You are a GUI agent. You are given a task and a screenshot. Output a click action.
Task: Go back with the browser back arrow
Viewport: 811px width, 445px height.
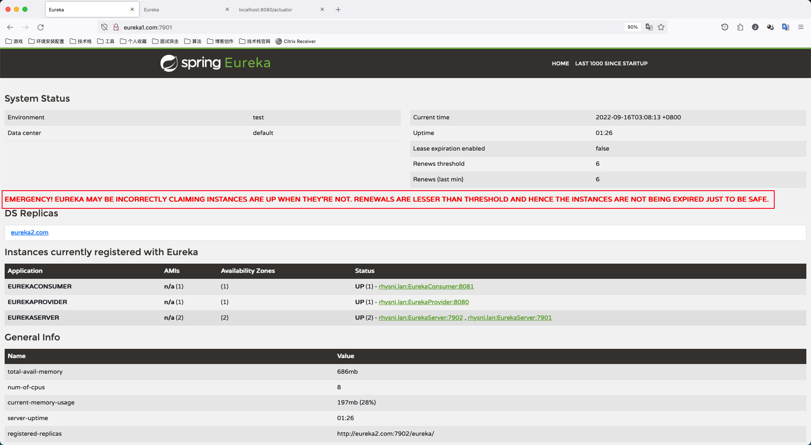(10, 27)
